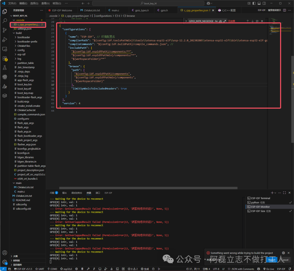Click the boot_key_hl command center search box
Screen dimensions: 294x271
(x=148, y=3)
